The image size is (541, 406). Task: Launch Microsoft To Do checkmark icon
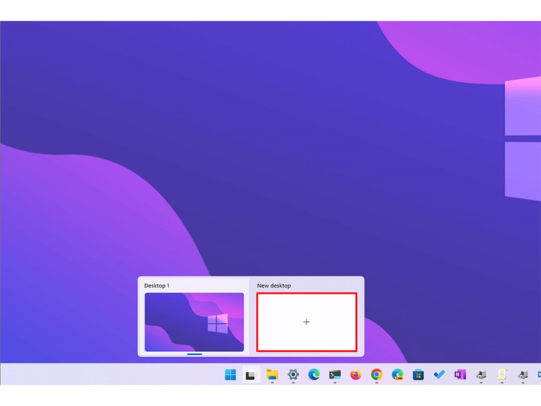[x=440, y=374]
